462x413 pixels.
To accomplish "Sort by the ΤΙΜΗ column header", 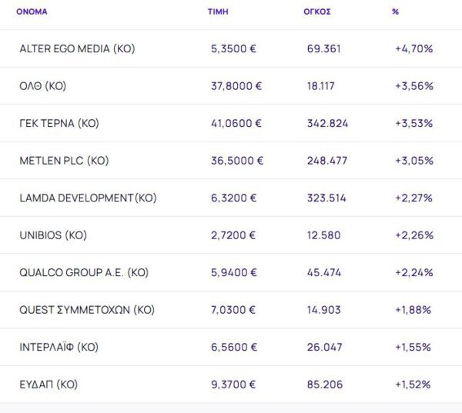I will [x=218, y=12].
